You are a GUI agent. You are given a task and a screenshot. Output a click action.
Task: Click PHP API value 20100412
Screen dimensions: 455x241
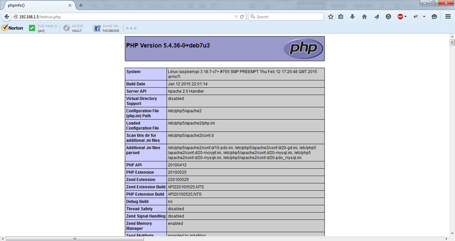[177, 165]
